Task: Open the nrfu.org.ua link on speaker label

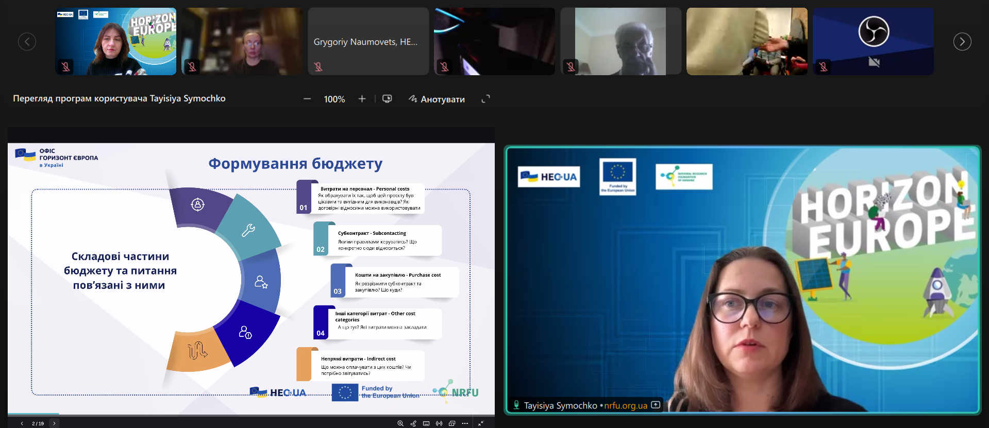Action: 626,406
